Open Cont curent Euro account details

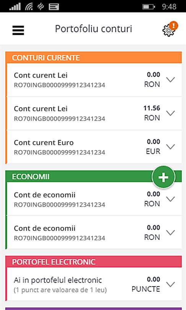[x=94, y=147]
